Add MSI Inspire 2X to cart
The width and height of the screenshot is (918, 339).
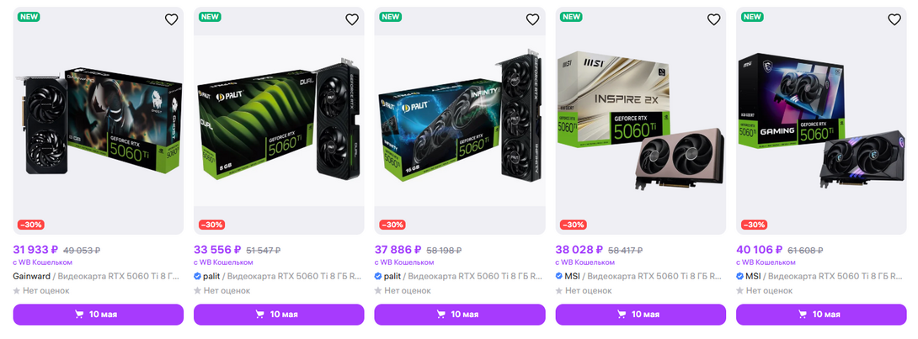[x=640, y=315]
